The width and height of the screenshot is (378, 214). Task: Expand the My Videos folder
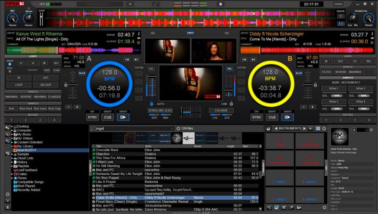coord(12,138)
